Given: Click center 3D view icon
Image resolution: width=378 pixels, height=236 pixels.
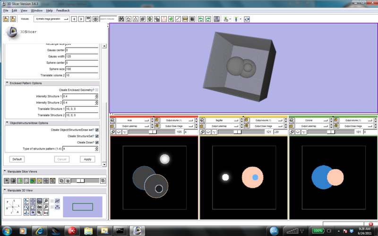Looking at the screenshot, I should coord(33,201).
